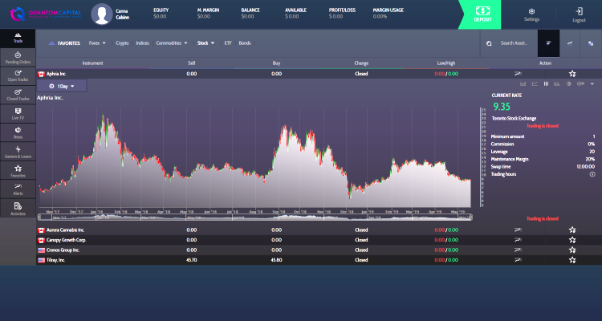Click the Low/High column header

click(446, 63)
